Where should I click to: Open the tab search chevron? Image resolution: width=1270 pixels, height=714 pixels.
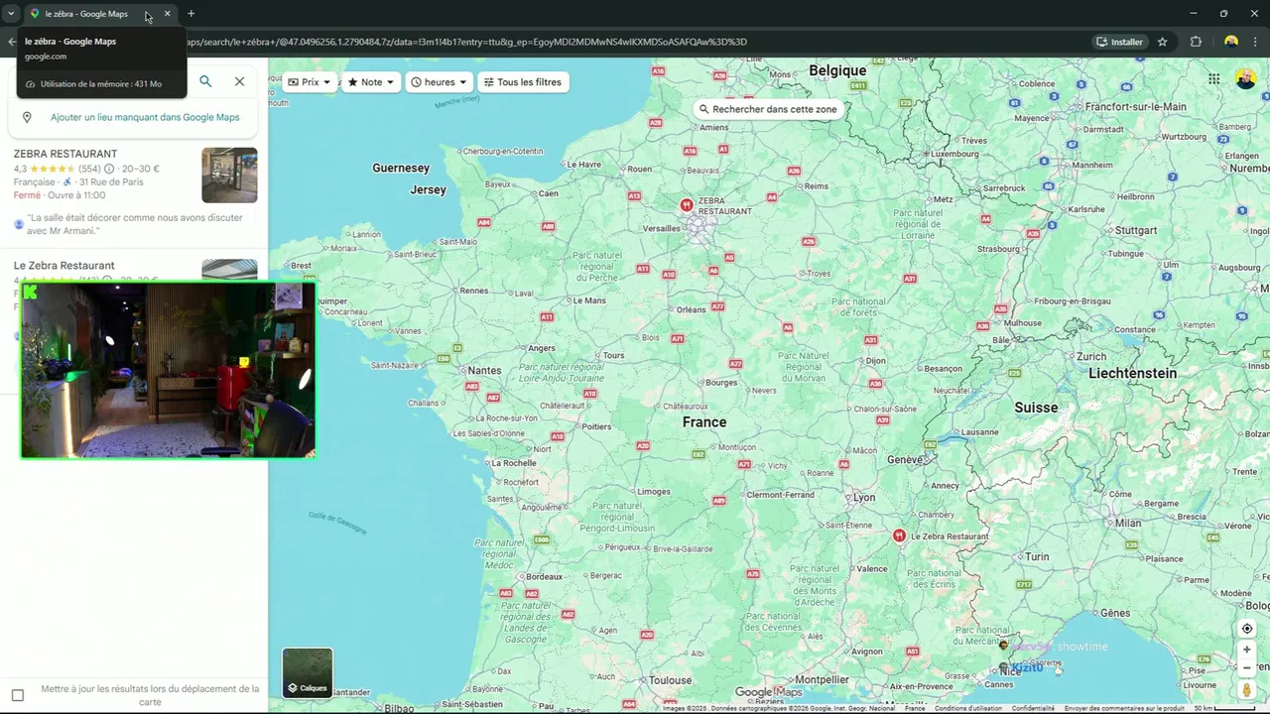(x=11, y=14)
